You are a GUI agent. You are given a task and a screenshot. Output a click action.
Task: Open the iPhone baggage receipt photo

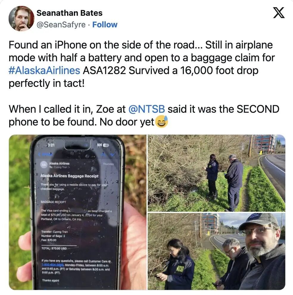click(78, 212)
